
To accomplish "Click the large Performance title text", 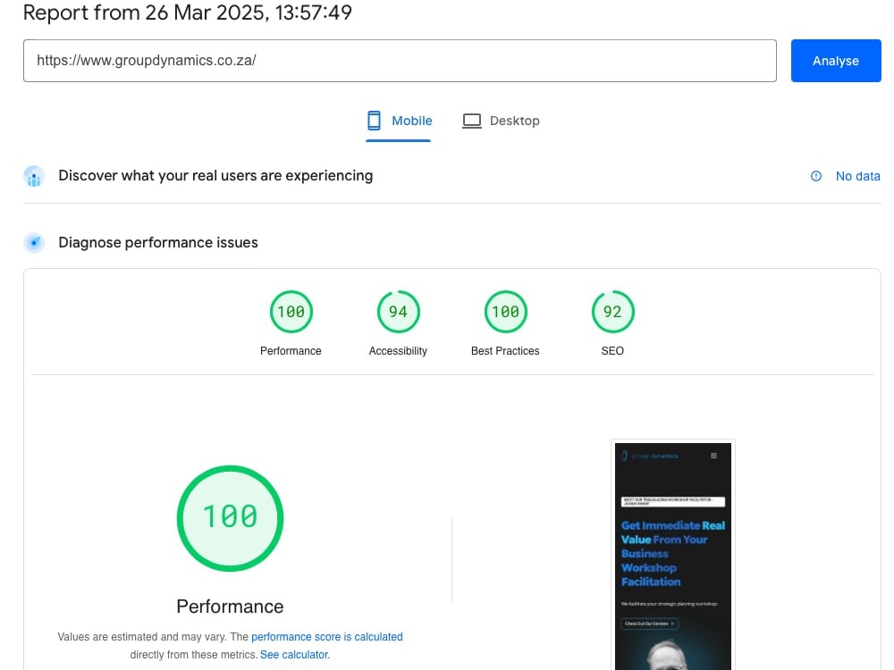I will [230, 607].
